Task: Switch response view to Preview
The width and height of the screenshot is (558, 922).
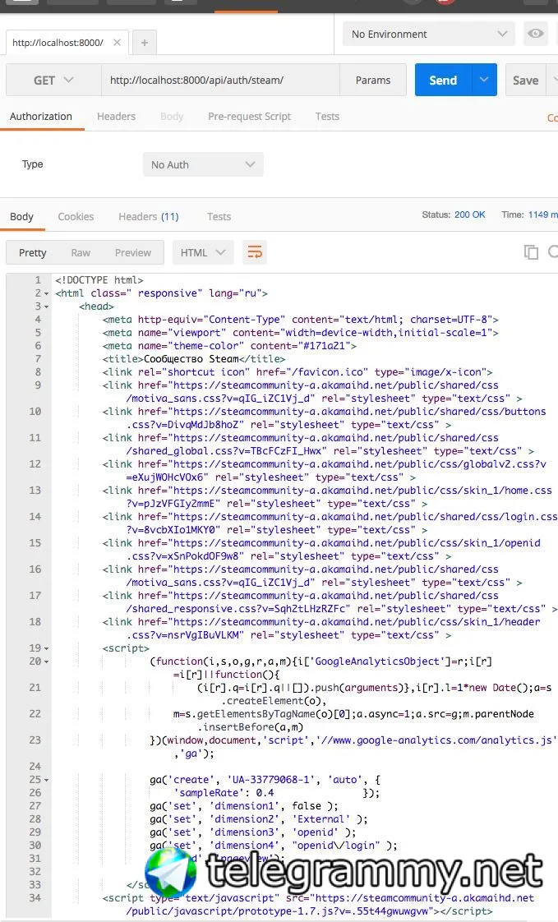Action: [x=133, y=252]
